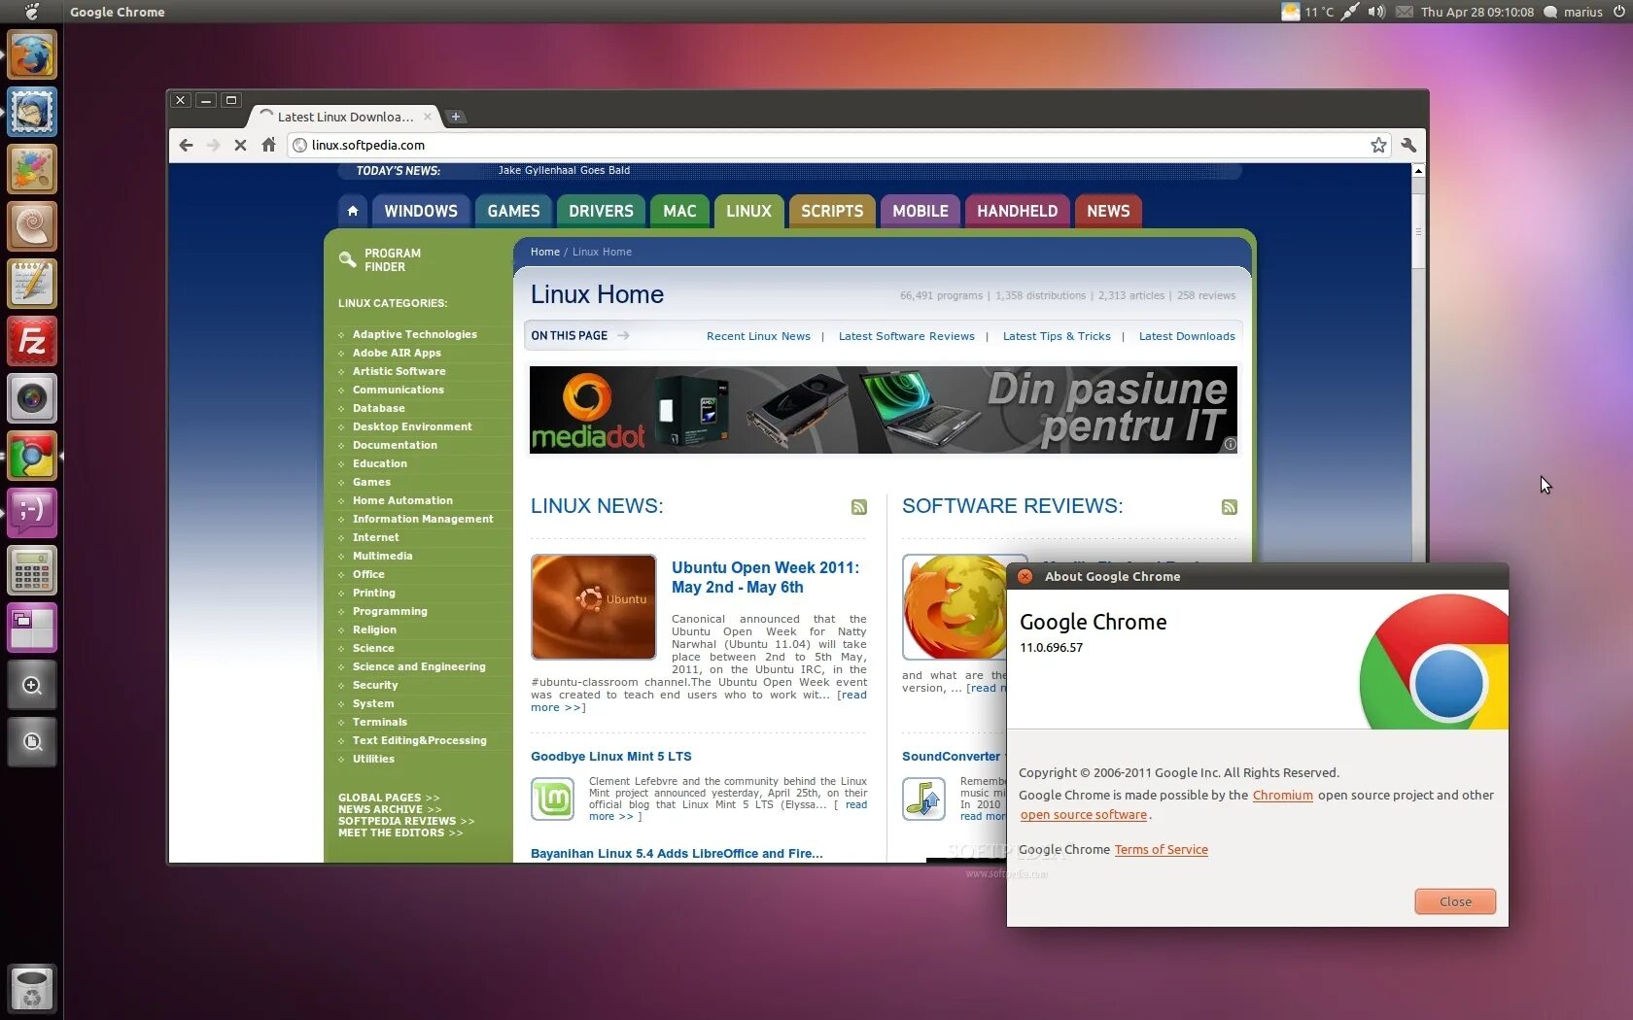Viewport: 1633px width, 1020px height.
Task: Select the SCRIPTS section tab
Action: click(832, 211)
